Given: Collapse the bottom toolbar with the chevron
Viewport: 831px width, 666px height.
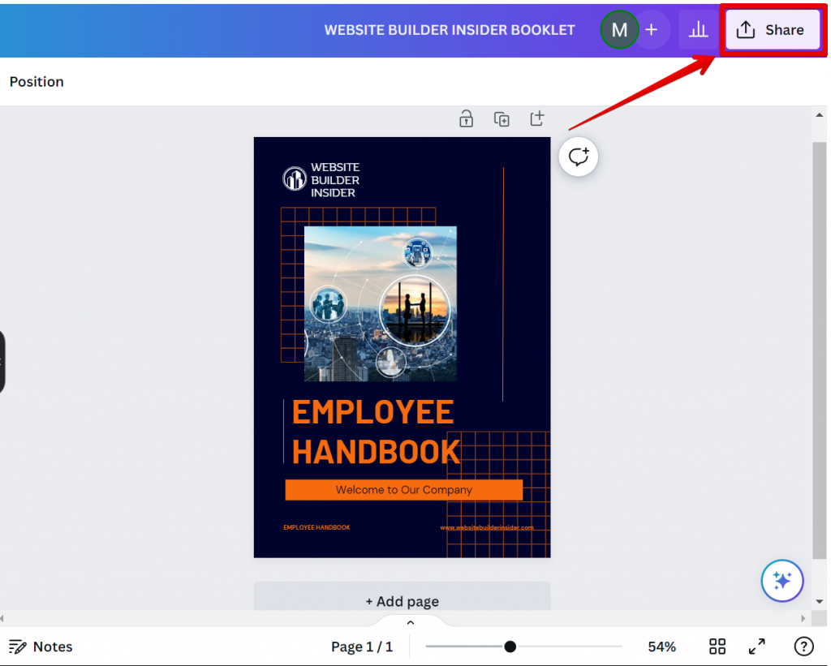Looking at the screenshot, I should (x=411, y=621).
